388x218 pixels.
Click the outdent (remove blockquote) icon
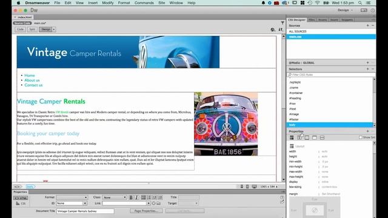[155, 197]
